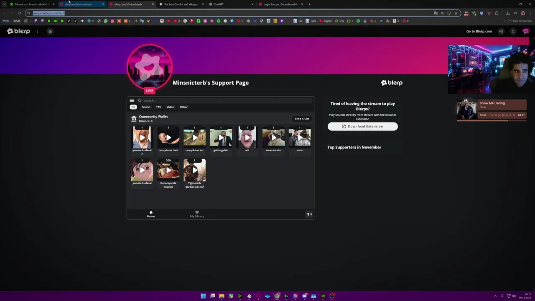This screenshot has width=535, height=301.
Task: Click the Community Wallet bank icon
Action: (134, 119)
